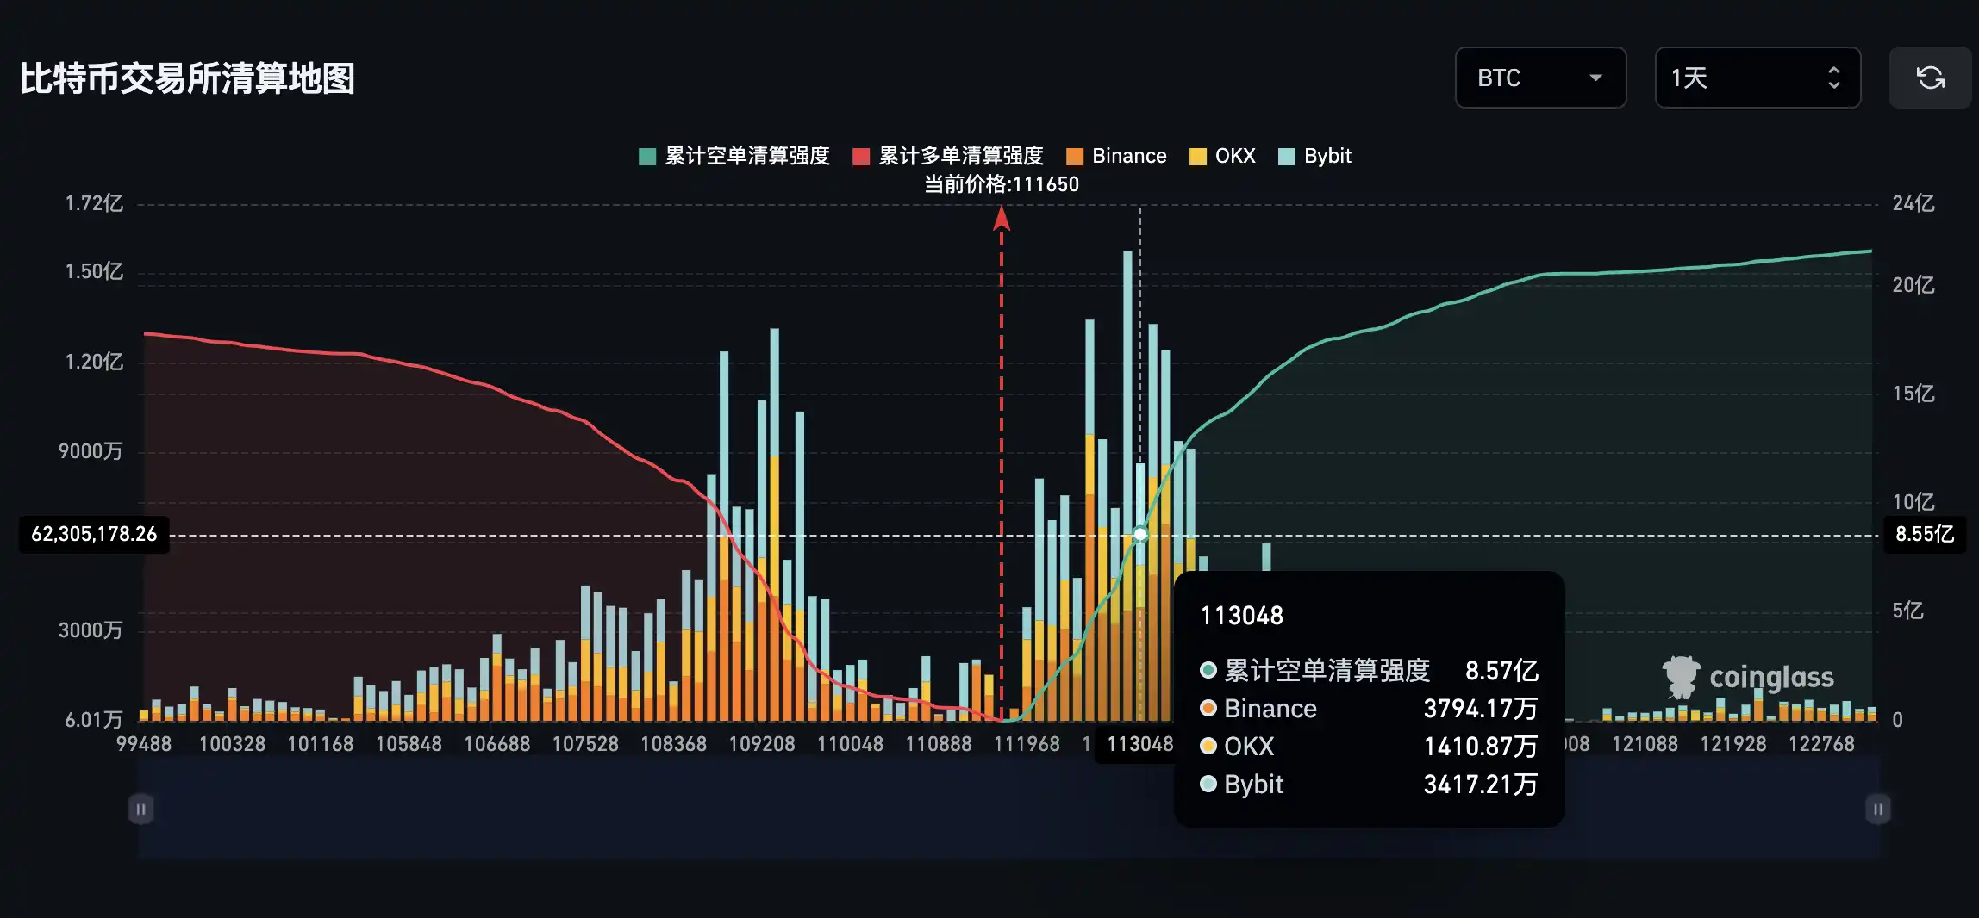
Task: Toggle the OKX series legend label
Action: [x=1234, y=156]
